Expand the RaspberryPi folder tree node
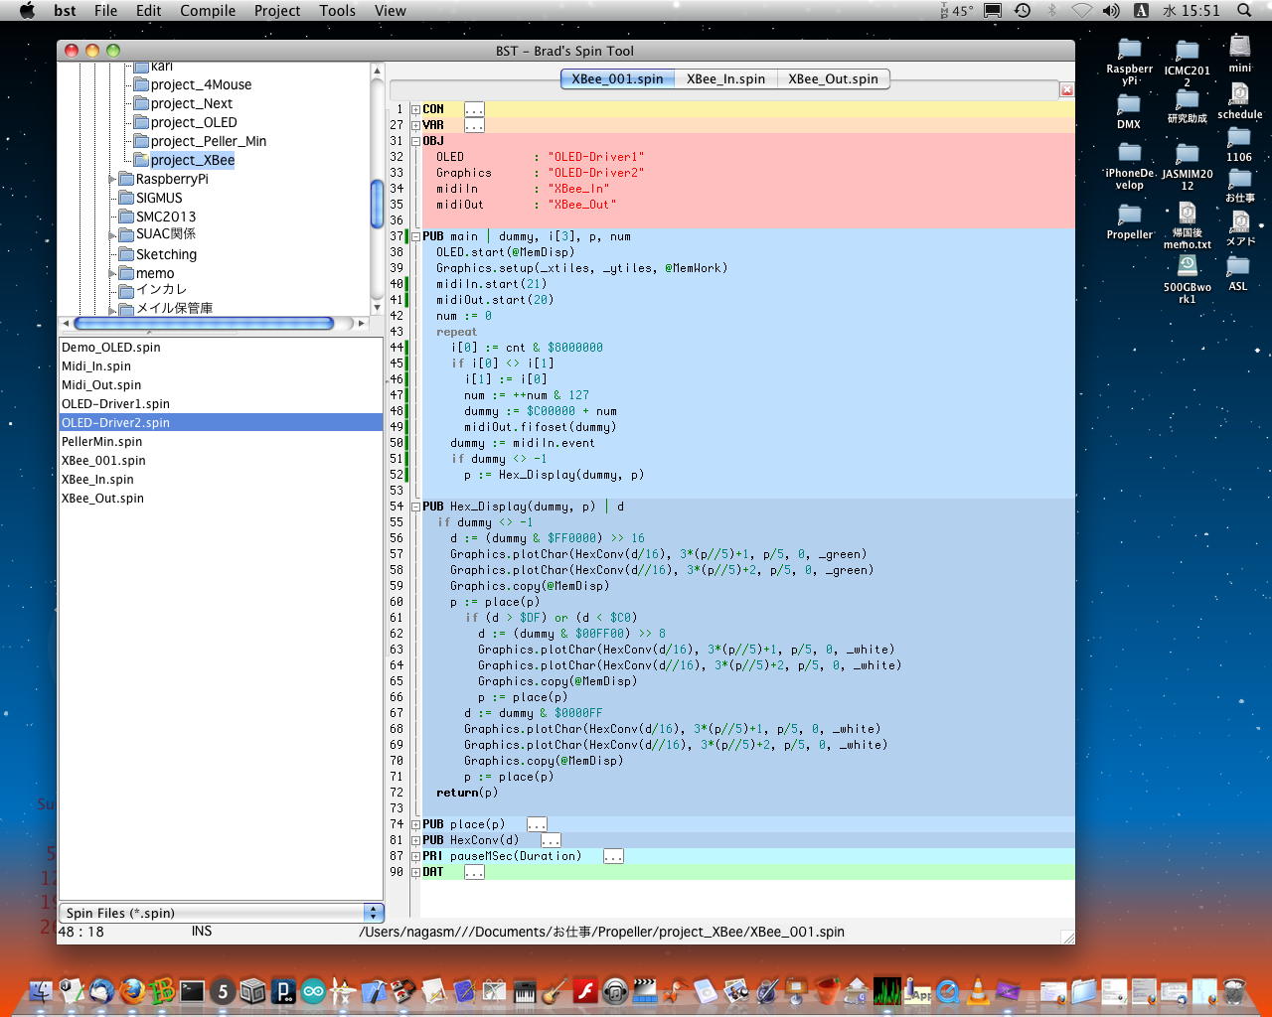Screen dimensions: 1272x1017 (x=112, y=180)
